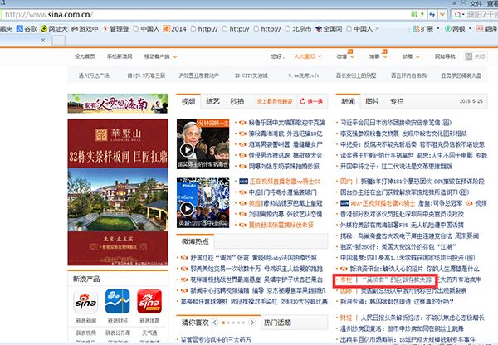Open the 网银 online banking tool
The height and width of the screenshot is (345, 498).
tap(455, 28)
